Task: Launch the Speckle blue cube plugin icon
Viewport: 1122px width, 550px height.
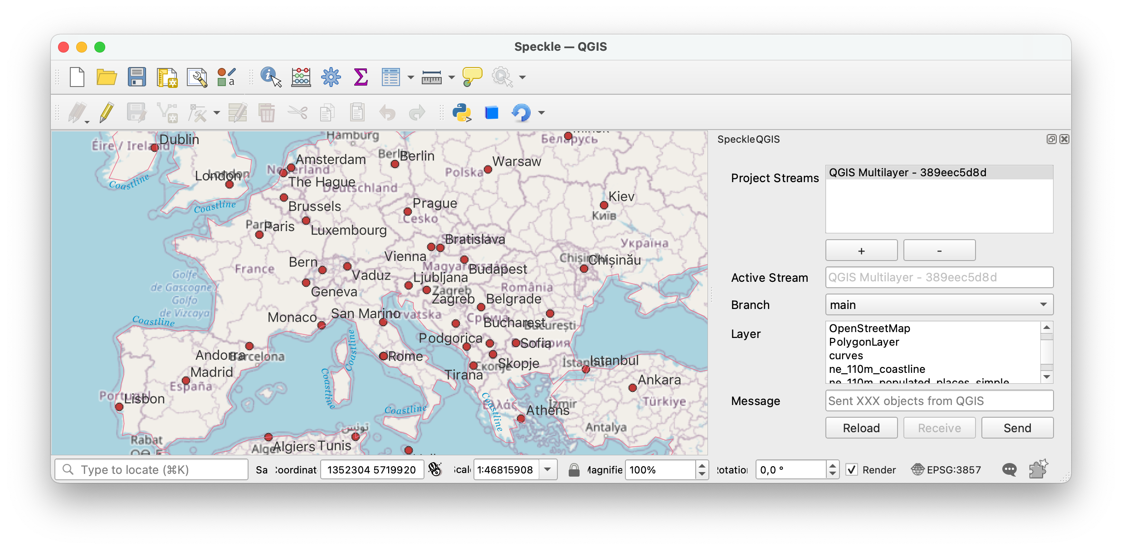Action: click(492, 112)
